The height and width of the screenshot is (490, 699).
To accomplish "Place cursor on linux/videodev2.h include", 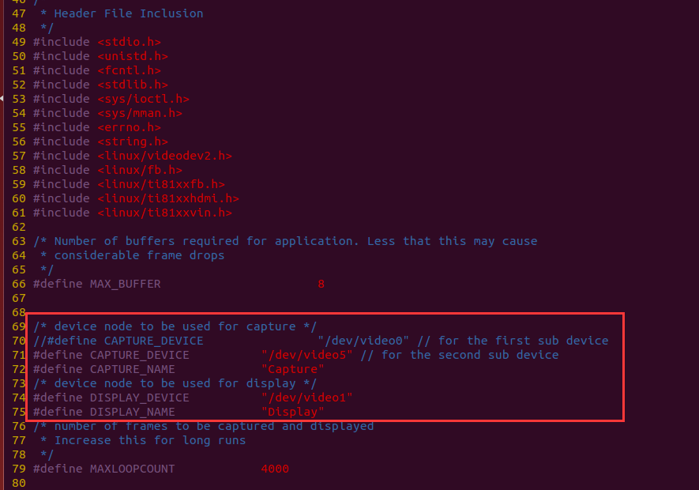I will (164, 156).
